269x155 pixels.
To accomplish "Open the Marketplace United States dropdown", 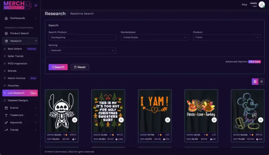I will (x=155, y=37).
